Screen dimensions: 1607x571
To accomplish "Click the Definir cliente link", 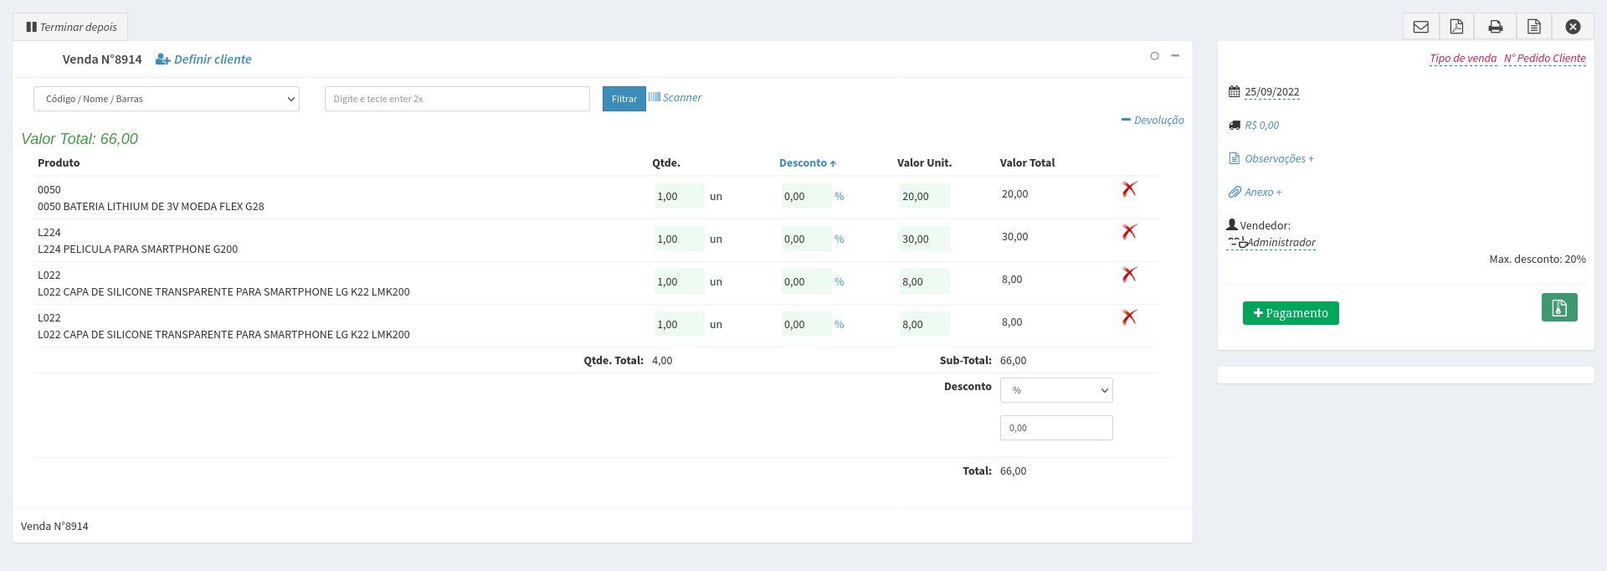I will tap(204, 59).
